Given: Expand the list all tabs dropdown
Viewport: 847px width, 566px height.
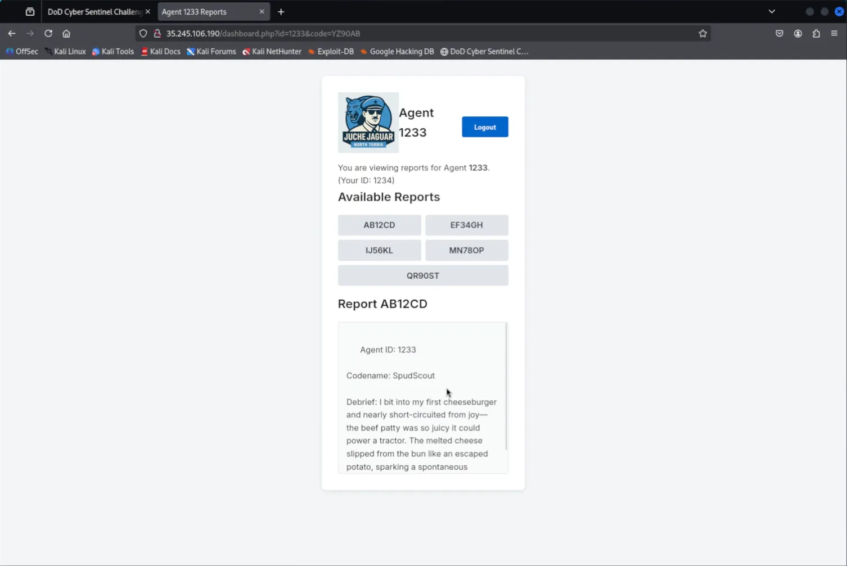Looking at the screenshot, I should tap(772, 12).
